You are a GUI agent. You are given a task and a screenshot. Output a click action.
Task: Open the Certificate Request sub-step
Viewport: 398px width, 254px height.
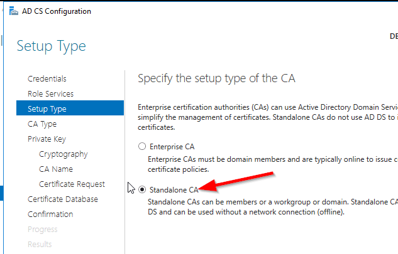click(x=70, y=184)
